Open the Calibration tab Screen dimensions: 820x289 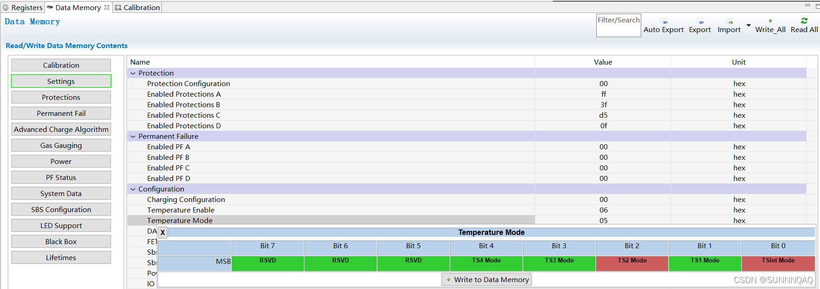click(x=138, y=7)
